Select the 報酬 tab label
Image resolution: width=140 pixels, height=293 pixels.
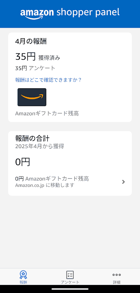(x=23, y=282)
